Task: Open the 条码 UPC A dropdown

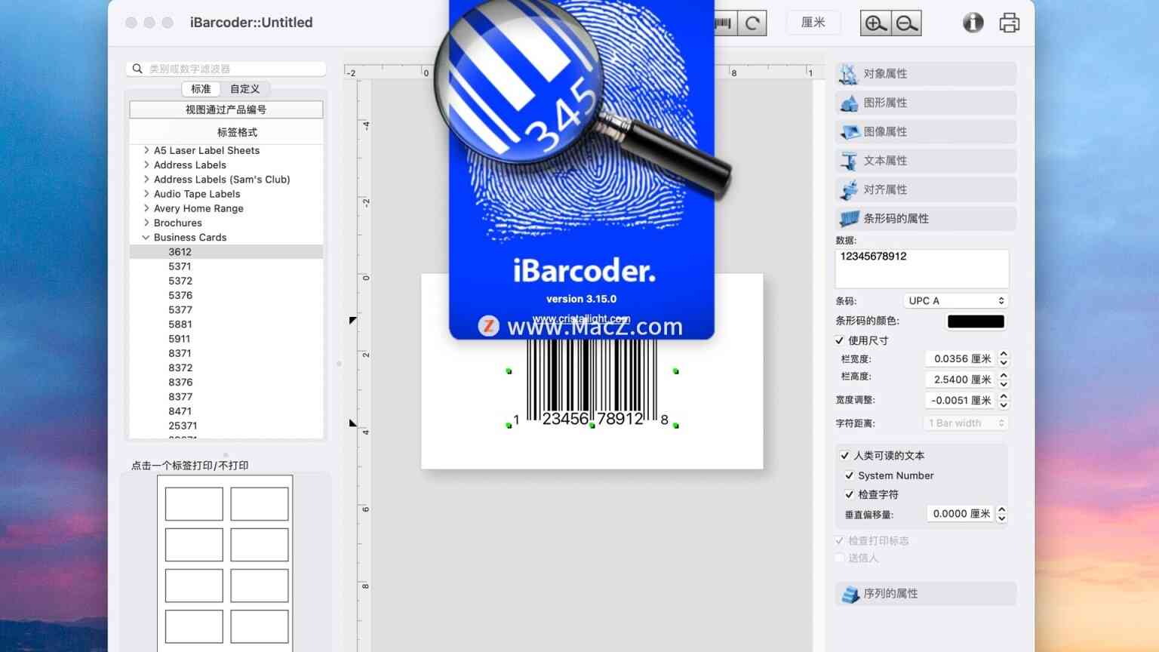Action: [956, 300]
